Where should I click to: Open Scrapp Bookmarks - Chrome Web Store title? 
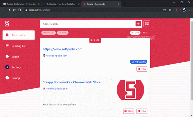72,82
